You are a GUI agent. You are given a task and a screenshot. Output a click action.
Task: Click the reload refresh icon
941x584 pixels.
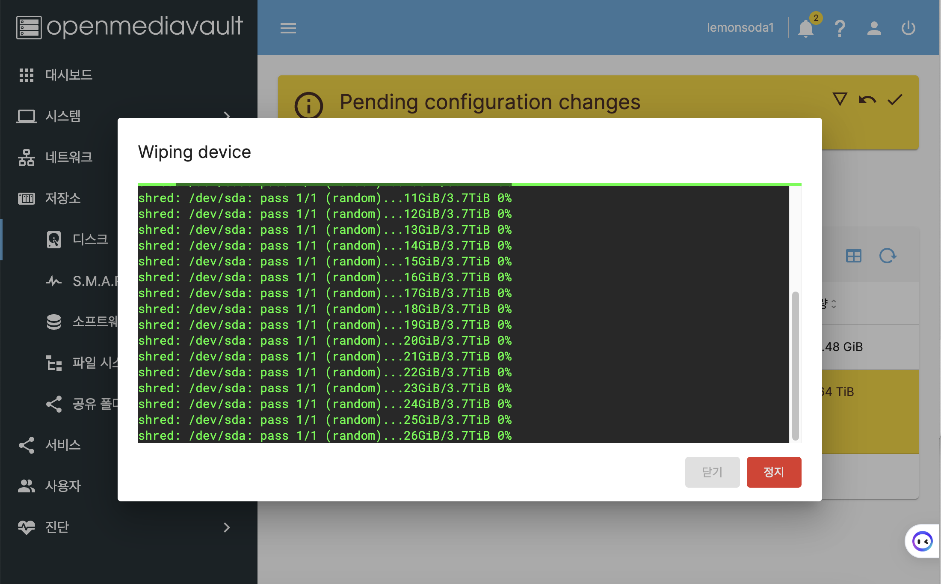(x=888, y=256)
